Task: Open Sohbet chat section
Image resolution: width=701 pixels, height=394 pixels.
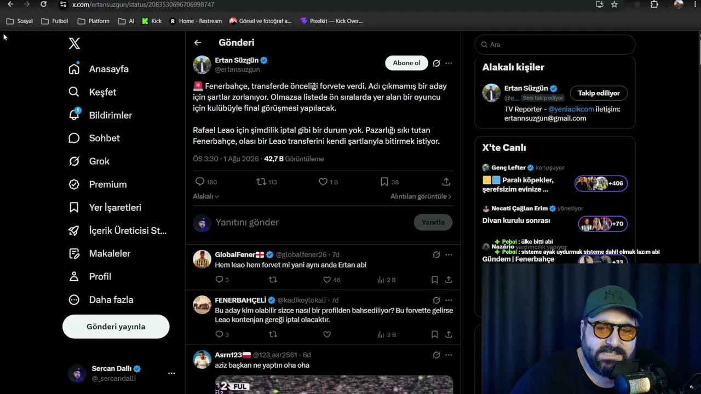Action: tap(94, 138)
